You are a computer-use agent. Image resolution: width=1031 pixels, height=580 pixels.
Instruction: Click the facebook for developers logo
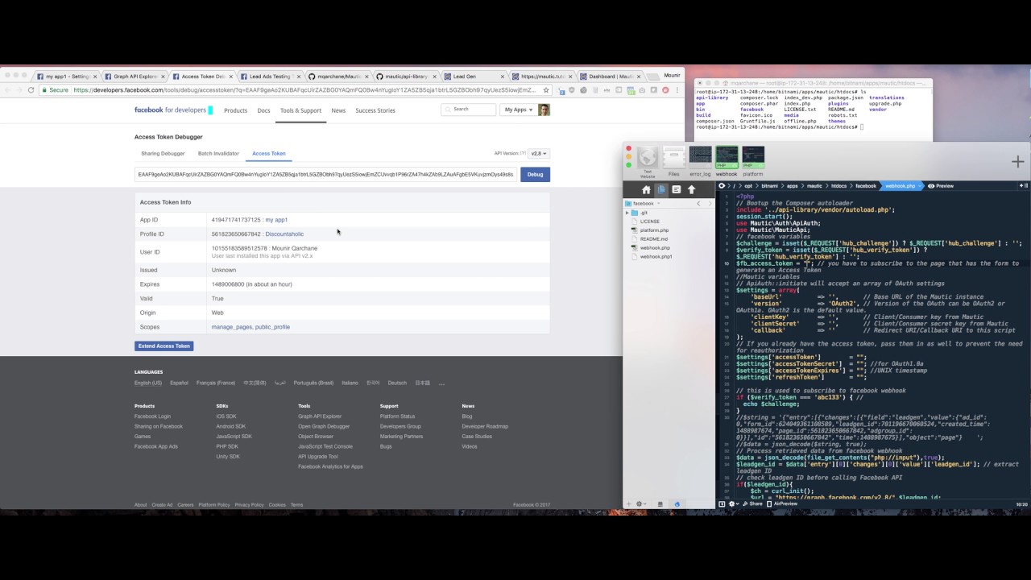[170, 110]
